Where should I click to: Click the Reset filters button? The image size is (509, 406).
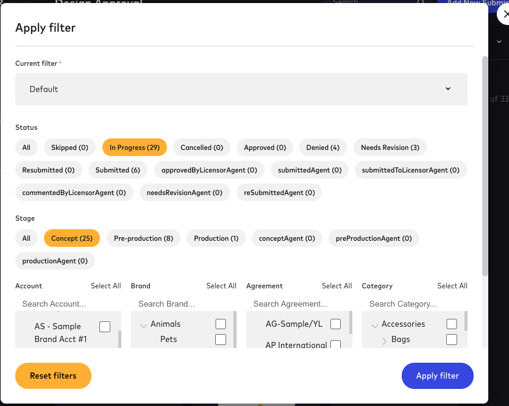click(x=53, y=376)
